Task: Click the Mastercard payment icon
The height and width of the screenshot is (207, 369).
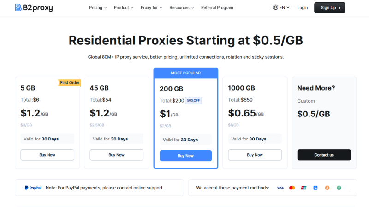Action: [x=292, y=188]
